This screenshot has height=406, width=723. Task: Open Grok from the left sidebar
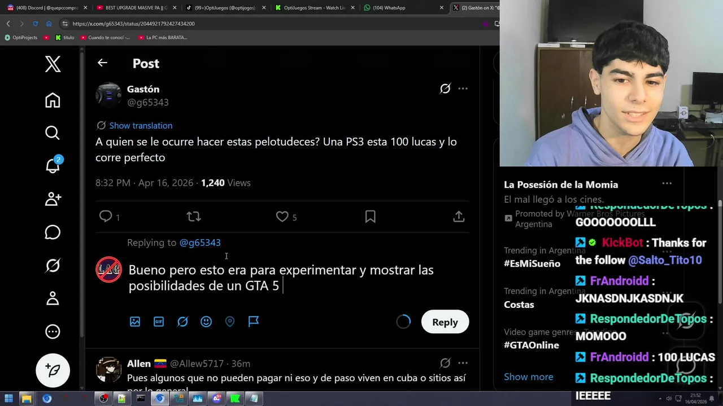point(53,265)
